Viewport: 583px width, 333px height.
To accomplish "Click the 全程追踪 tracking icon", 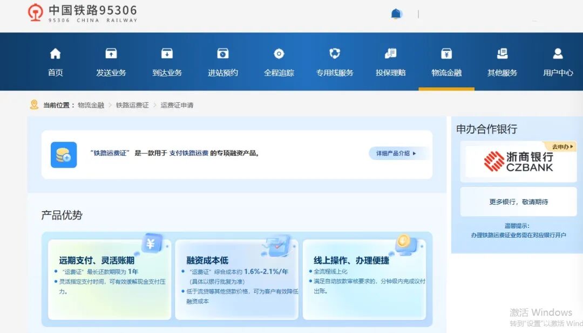I will 279,54.
